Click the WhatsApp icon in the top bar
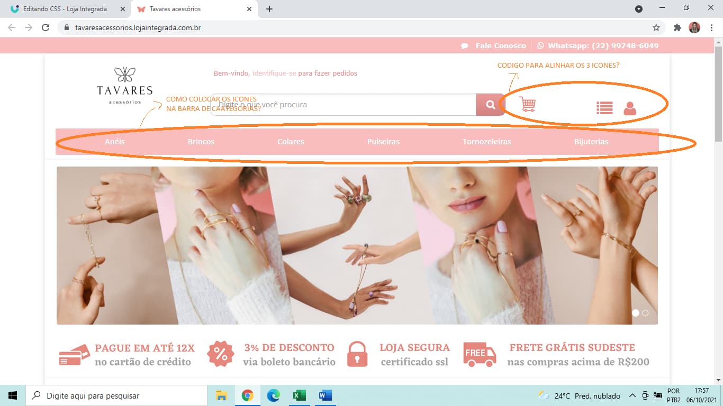 [540, 45]
